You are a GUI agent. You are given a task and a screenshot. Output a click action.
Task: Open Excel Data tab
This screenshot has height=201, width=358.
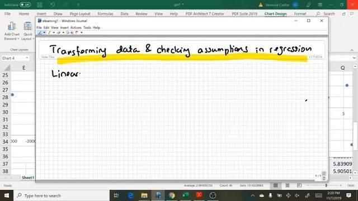pos(124,13)
